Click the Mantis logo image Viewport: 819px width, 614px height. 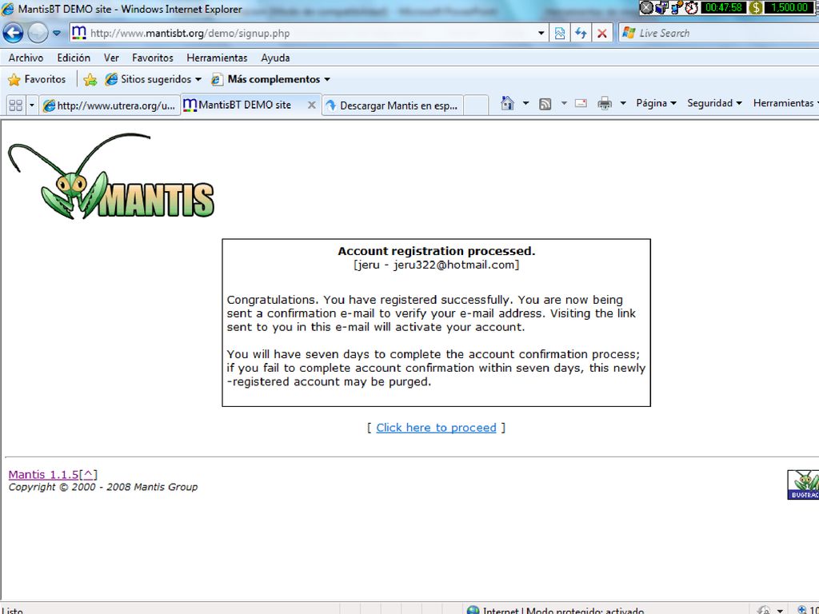111,176
